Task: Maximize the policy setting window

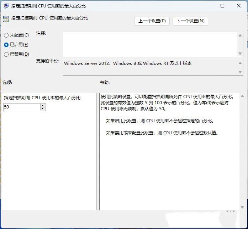Action: pos(222,6)
